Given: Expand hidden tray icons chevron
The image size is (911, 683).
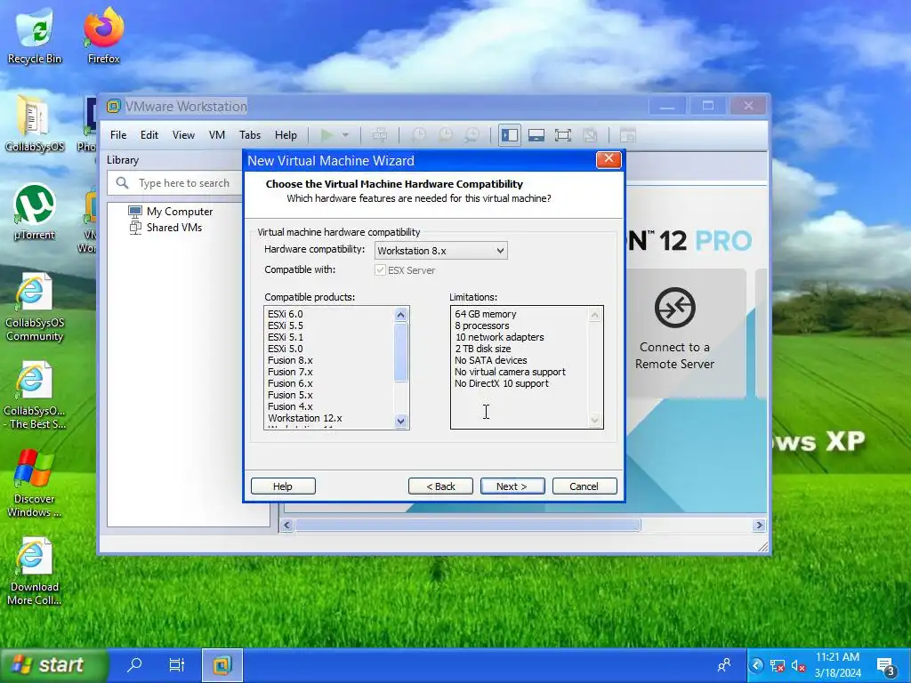Looking at the screenshot, I should [756, 665].
